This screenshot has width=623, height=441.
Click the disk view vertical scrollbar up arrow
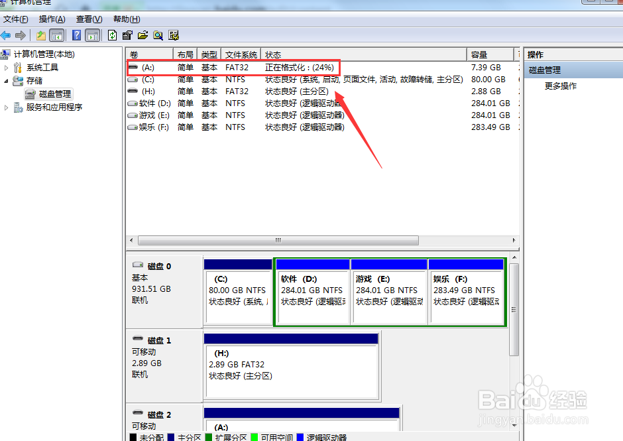[x=514, y=258]
